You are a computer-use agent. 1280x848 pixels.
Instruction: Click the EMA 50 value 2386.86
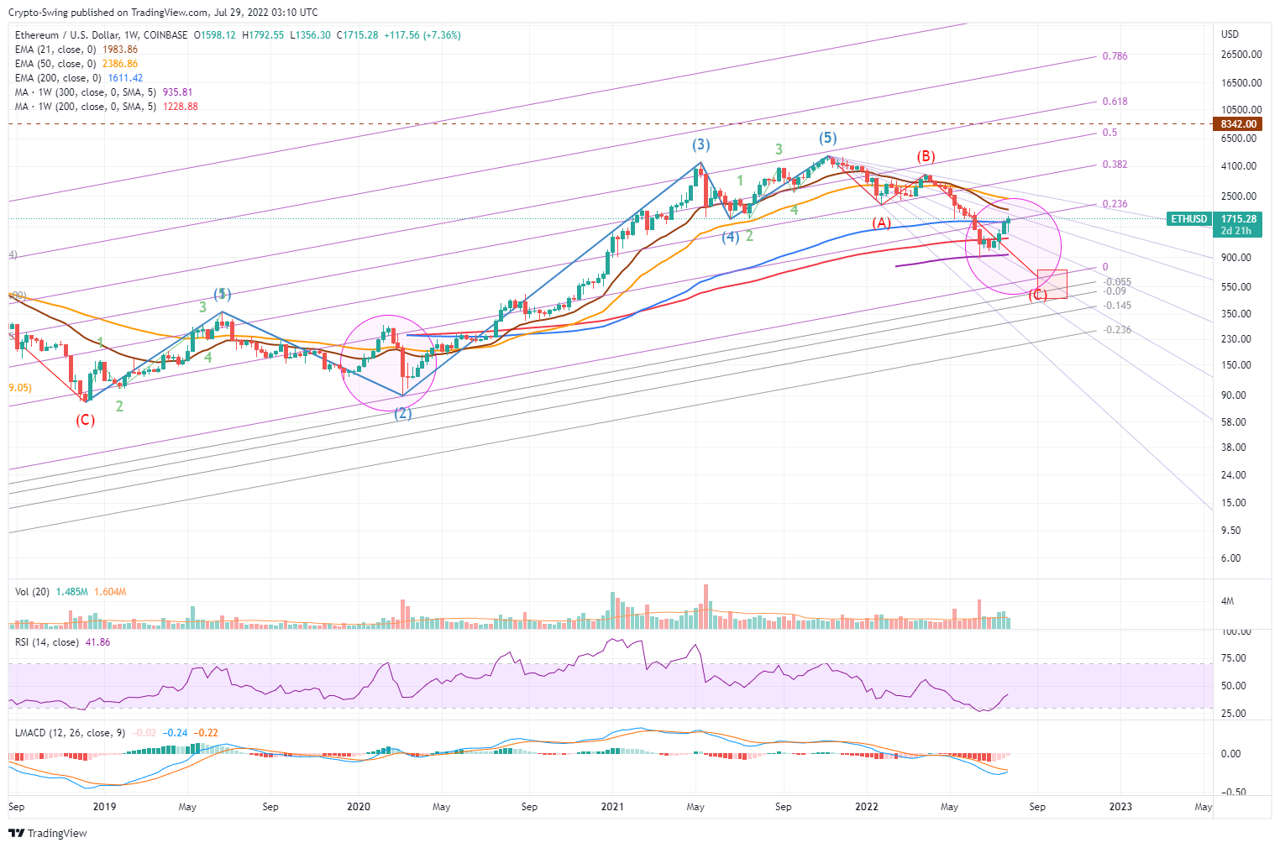point(120,64)
